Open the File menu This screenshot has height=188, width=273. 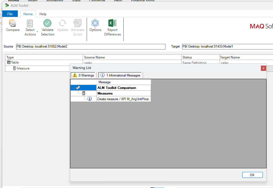(x=10, y=14)
